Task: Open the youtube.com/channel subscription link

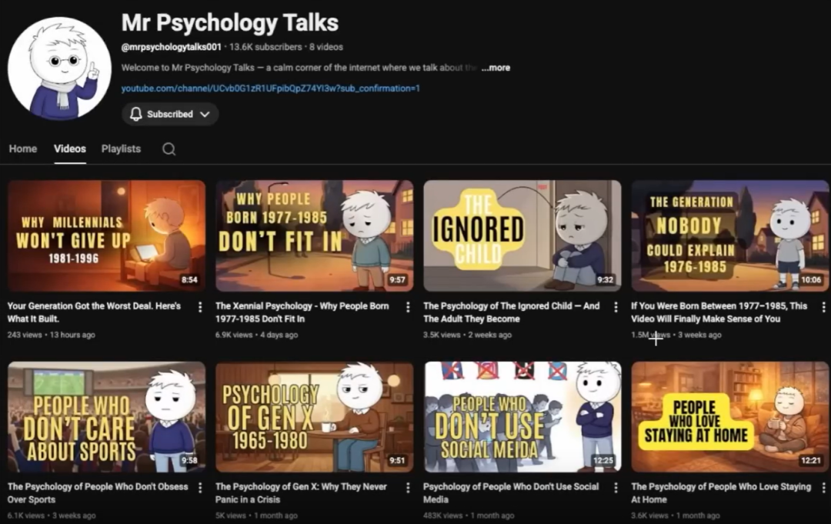Action: coord(270,88)
